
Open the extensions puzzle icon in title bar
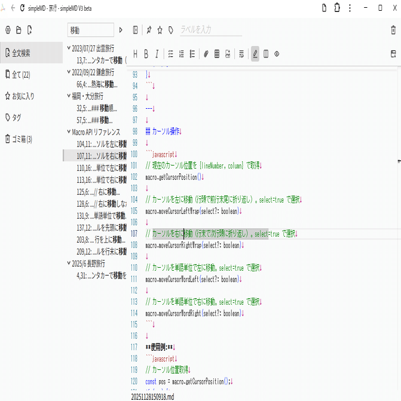coord(337,8)
